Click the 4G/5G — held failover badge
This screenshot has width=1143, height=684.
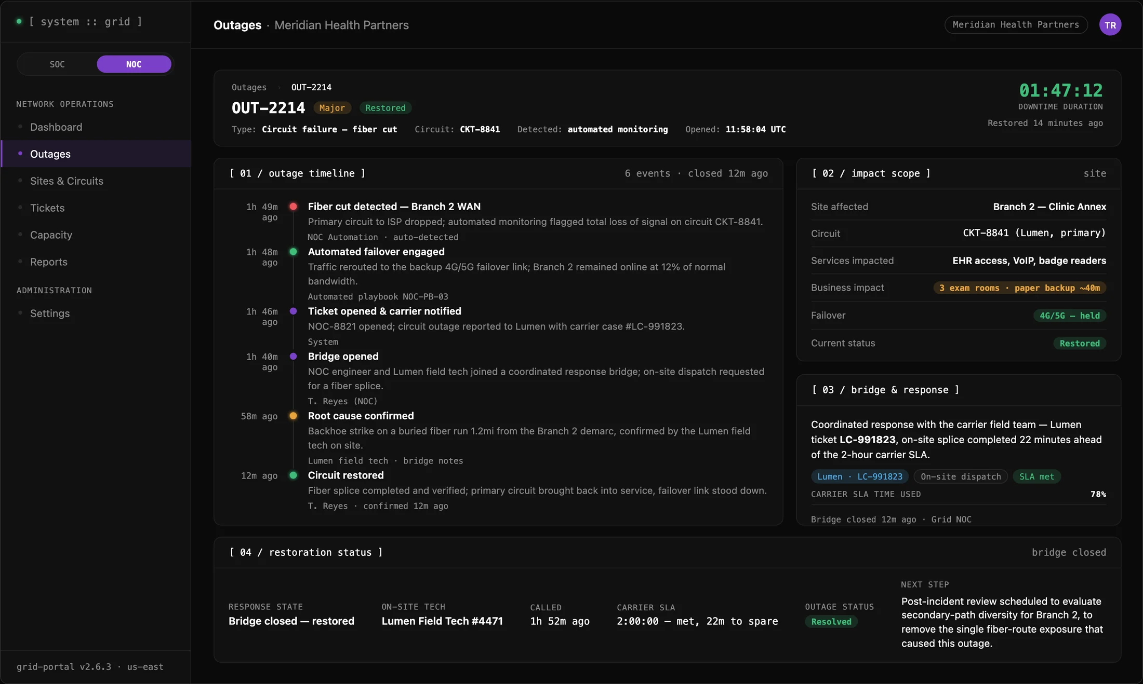pos(1069,316)
